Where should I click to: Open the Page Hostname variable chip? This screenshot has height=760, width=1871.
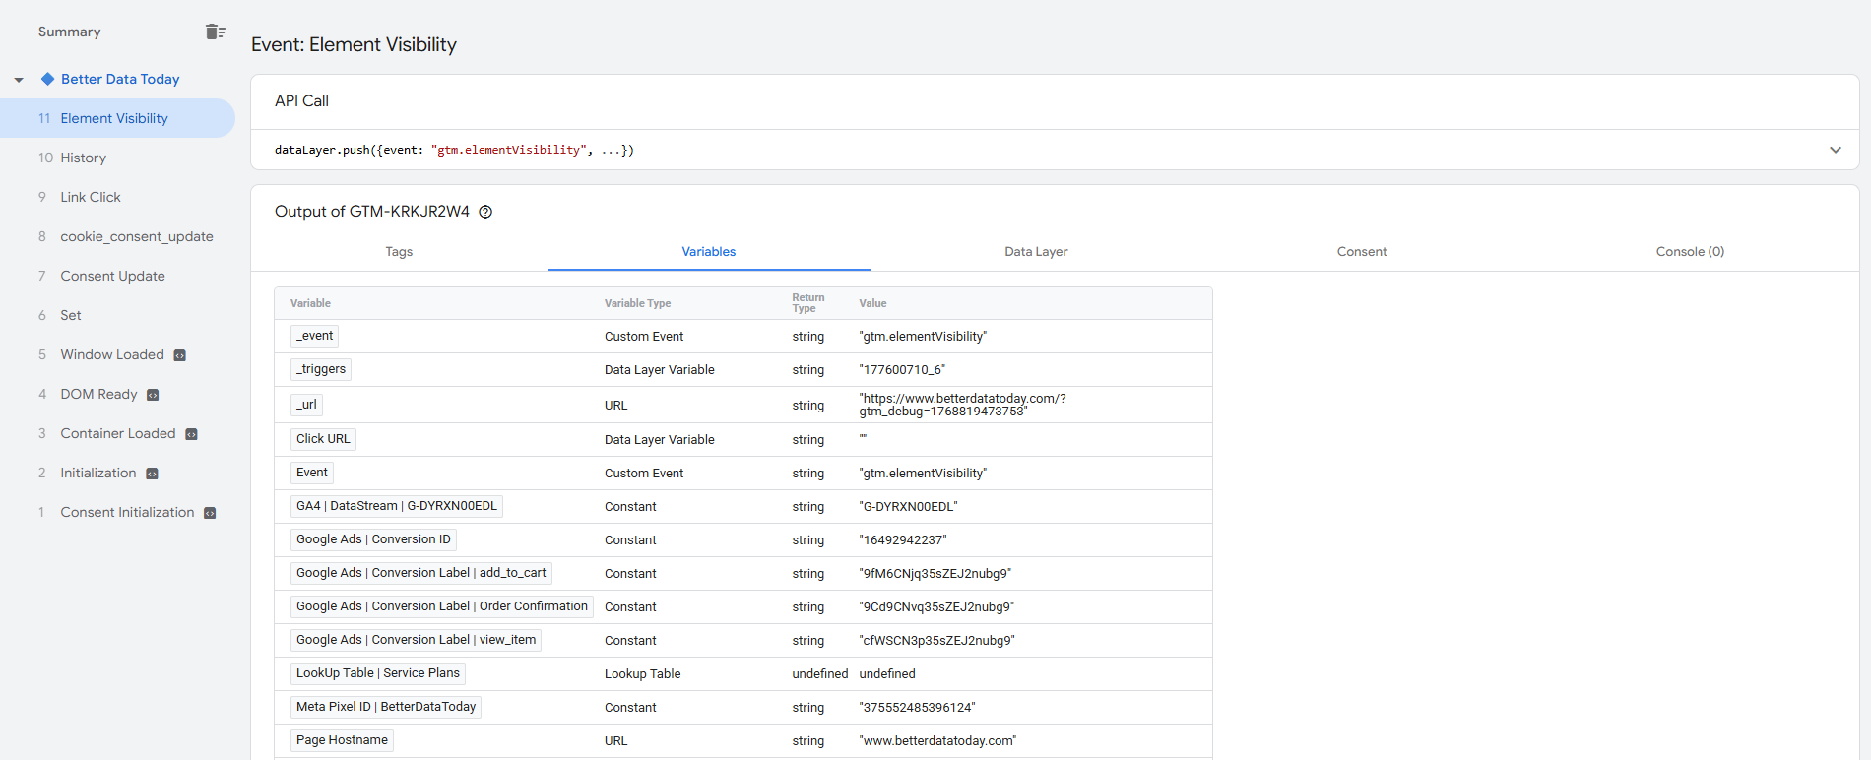pyautogui.click(x=342, y=740)
